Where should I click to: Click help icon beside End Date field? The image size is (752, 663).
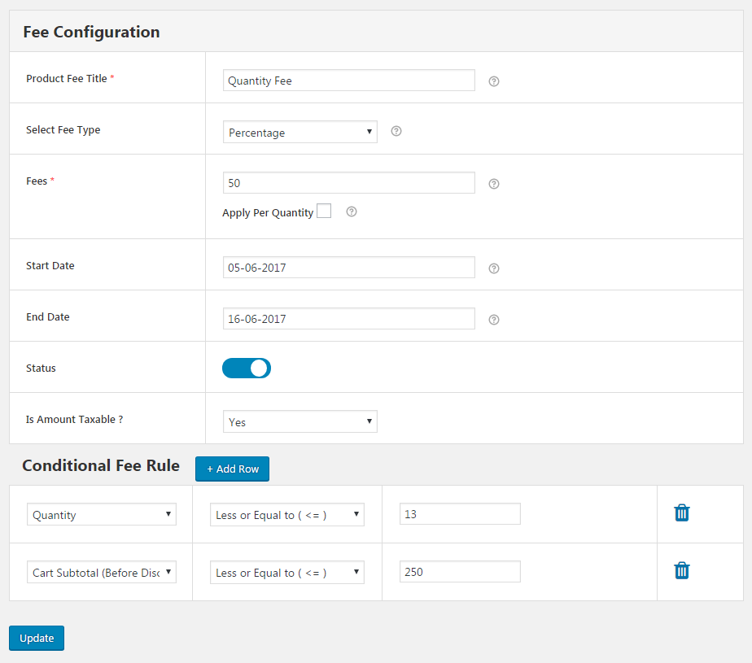pos(493,320)
